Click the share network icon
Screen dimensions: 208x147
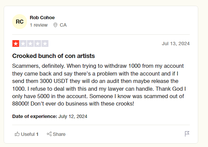49,134
